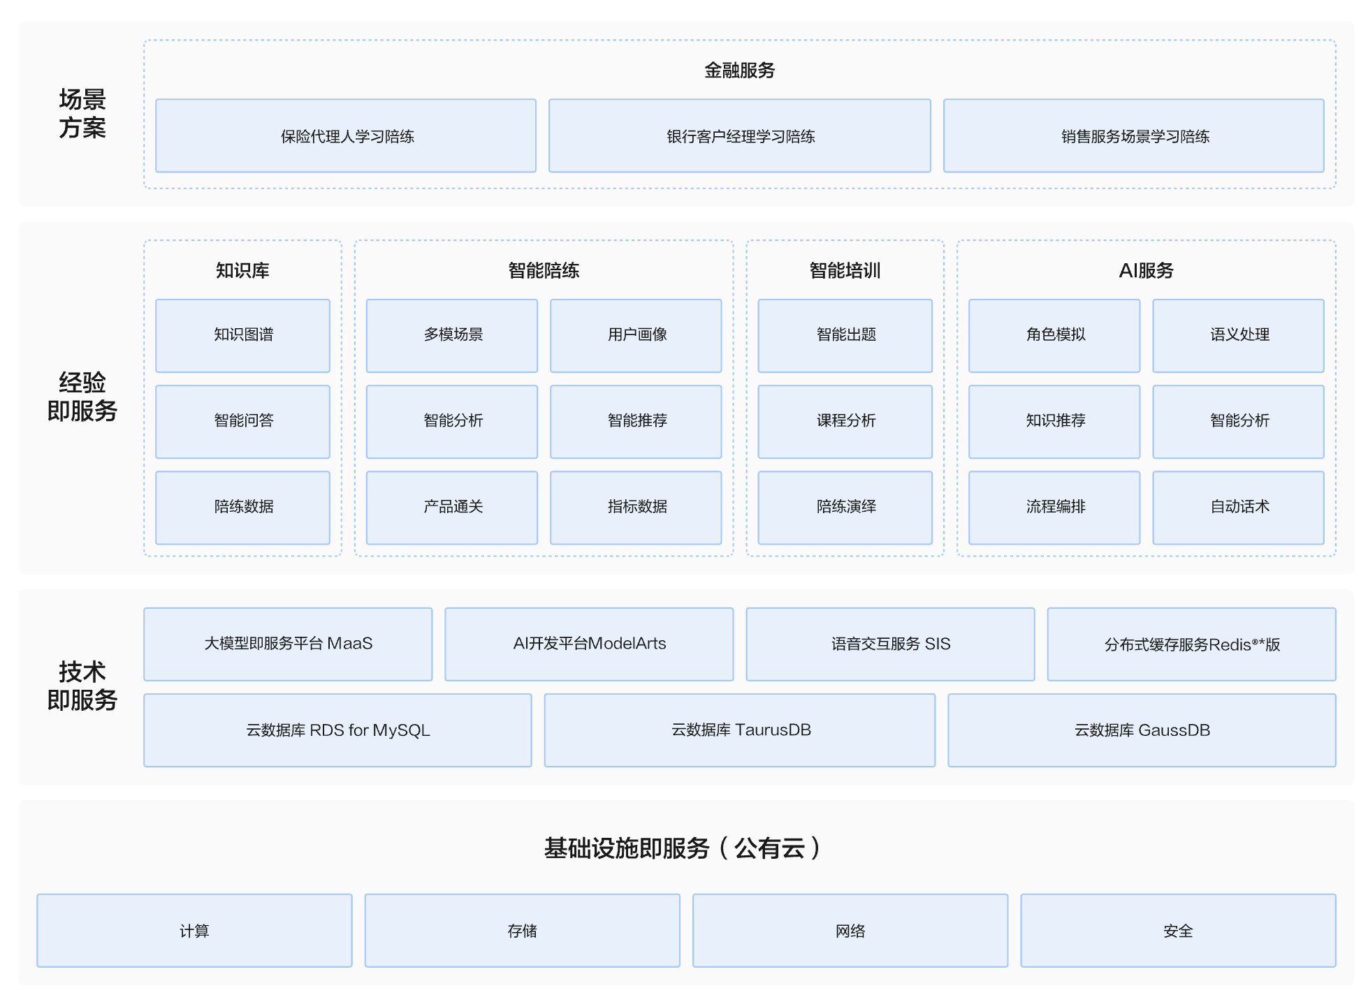Choose the 用户画像 box
This screenshot has height=1004, width=1368.
(x=636, y=335)
